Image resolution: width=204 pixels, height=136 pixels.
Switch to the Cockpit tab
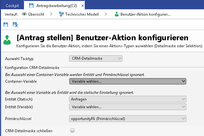(12, 5)
